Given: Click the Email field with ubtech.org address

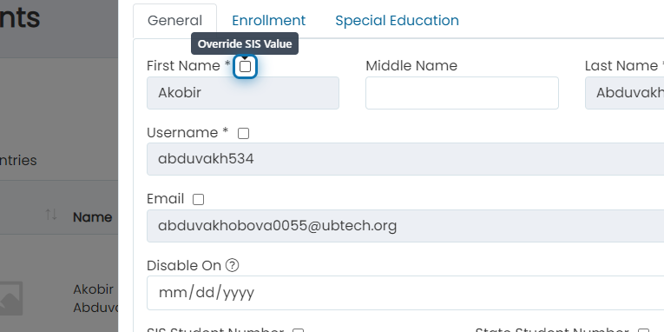Looking at the screenshot, I should click(405, 226).
